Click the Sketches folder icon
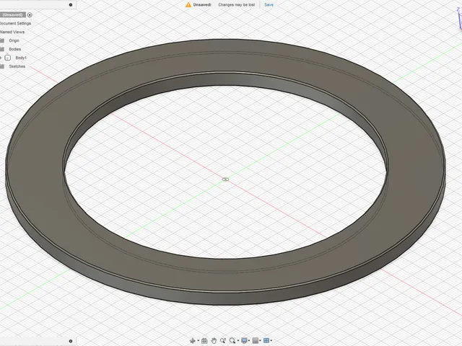 click(2, 66)
